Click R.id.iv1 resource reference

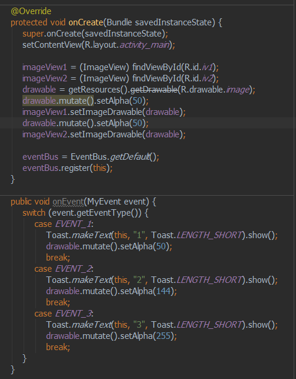point(199,67)
